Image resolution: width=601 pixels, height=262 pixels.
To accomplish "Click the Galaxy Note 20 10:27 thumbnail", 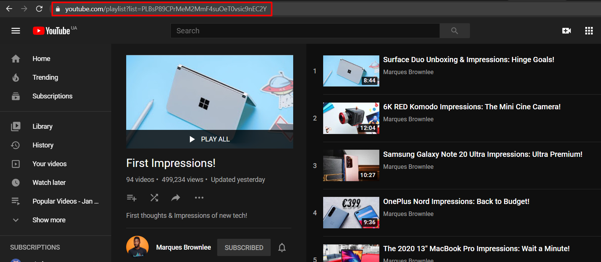I will [x=351, y=165].
